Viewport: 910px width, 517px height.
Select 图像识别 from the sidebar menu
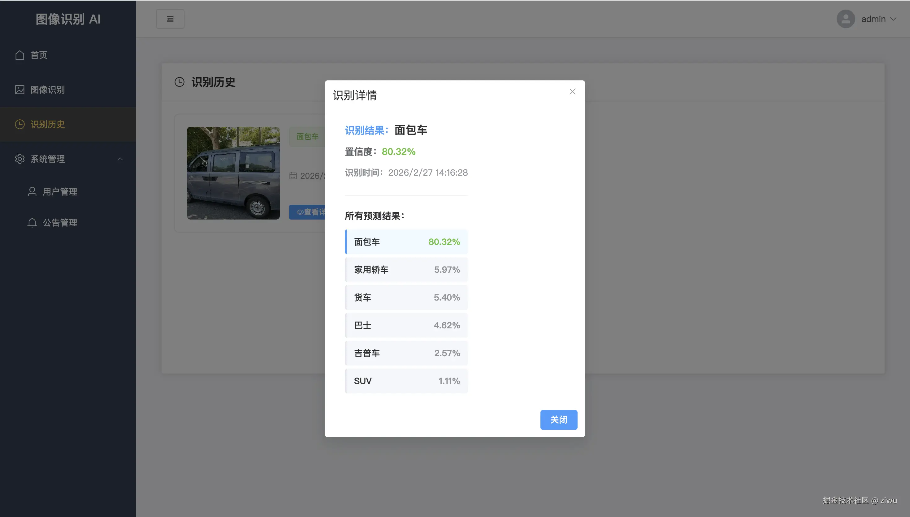pos(48,90)
